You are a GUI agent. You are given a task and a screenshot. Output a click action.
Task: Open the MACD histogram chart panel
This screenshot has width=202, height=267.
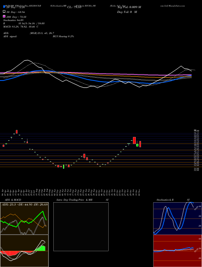[24, 251]
